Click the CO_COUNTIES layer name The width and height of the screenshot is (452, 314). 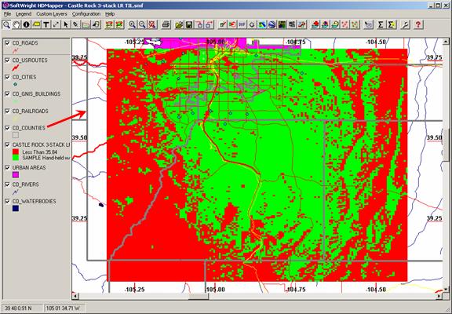[29, 128]
